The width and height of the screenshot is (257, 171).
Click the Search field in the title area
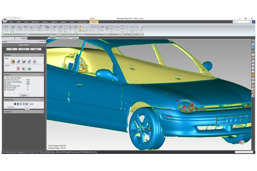(x=242, y=22)
